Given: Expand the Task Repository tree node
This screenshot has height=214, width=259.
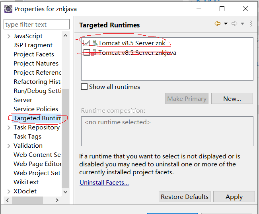Looking at the screenshot, I should pos(9,127).
